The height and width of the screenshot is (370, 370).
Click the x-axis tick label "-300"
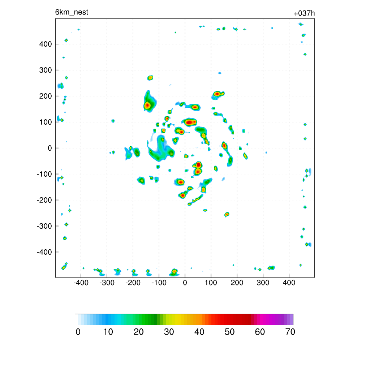(107, 283)
